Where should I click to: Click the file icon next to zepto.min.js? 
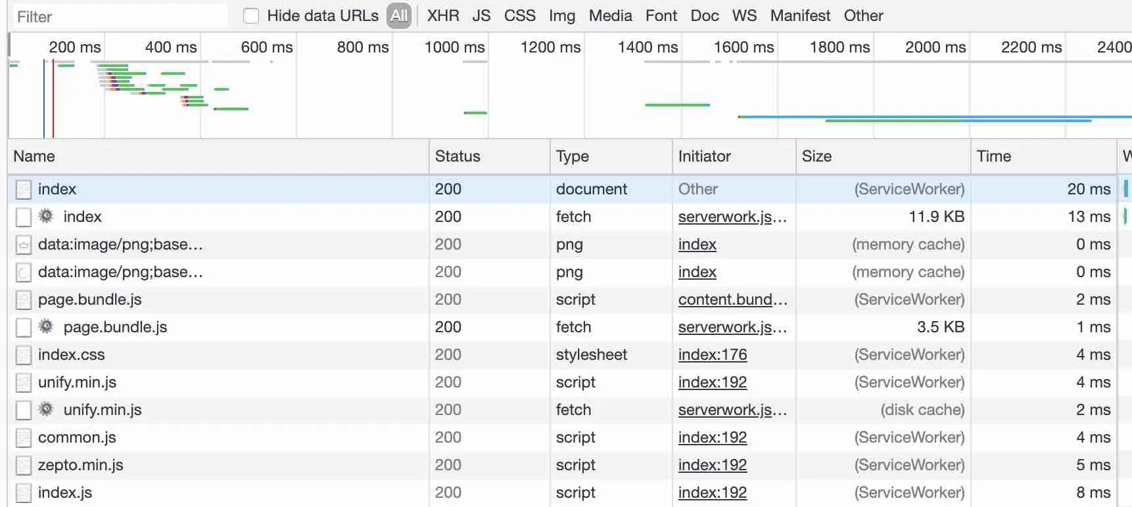coord(24,465)
